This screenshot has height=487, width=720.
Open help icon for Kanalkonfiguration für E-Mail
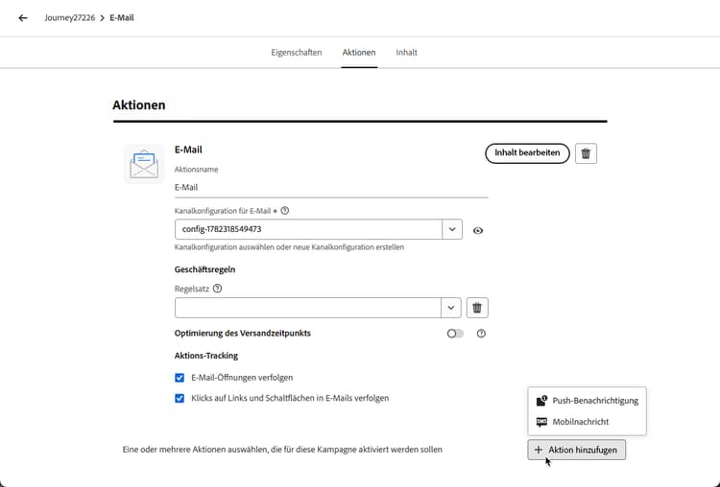[285, 211]
